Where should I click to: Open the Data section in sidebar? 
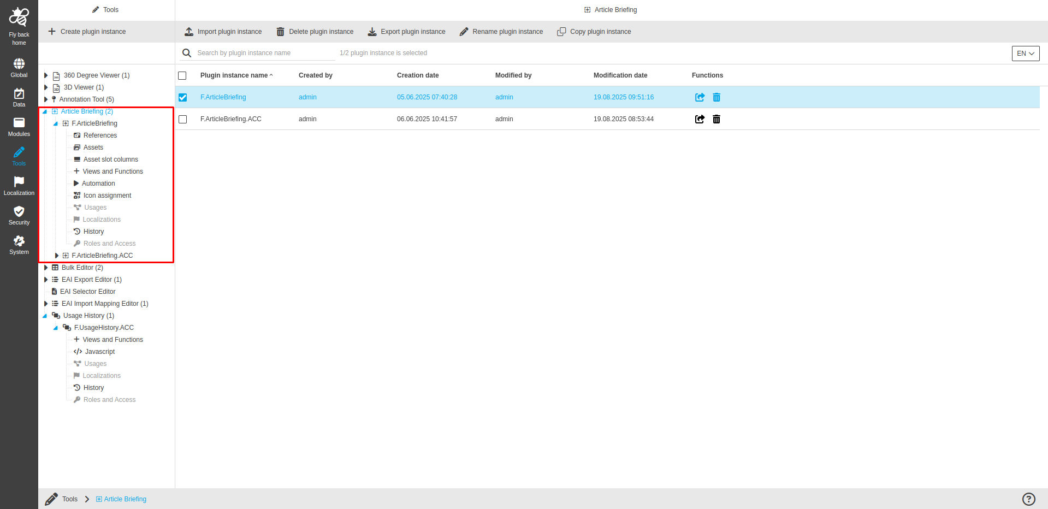(x=19, y=98)
